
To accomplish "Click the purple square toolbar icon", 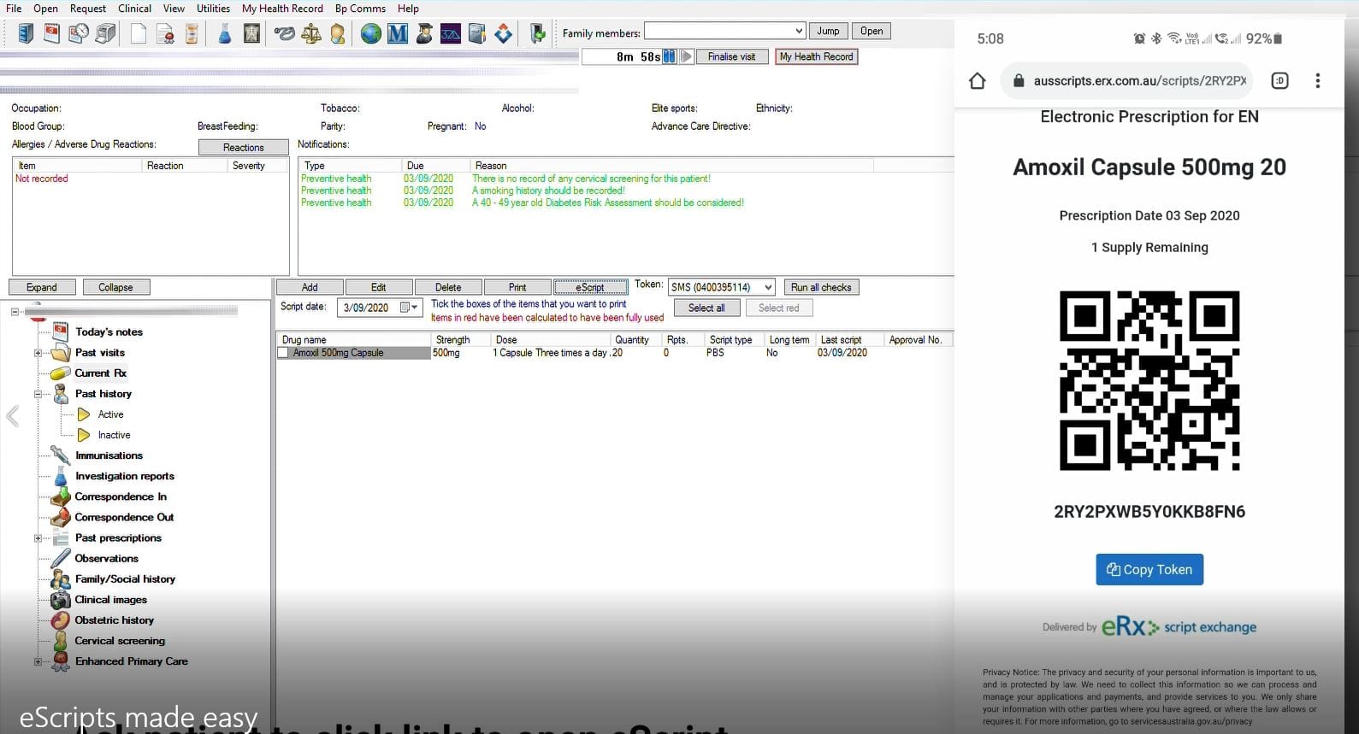I will 451,33.
